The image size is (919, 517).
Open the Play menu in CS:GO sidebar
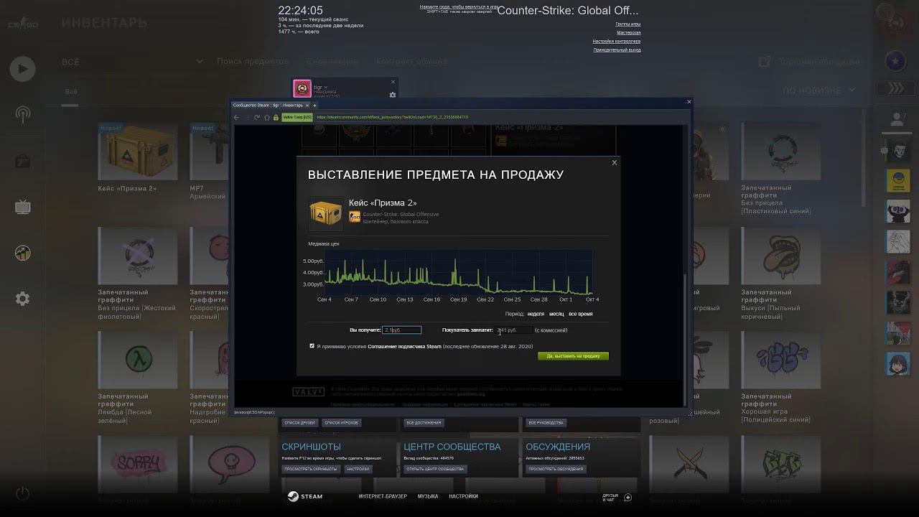(22, 69)
